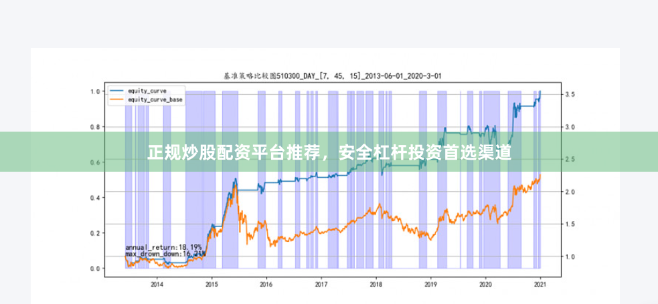Click the annual_return:18.19% annotation
This screenshot has width=658, height=304.
coord(163,247)
